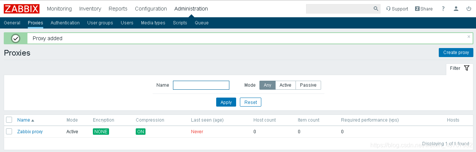Screen dimensions: 476x152
Task: Open user profile icon
Action: coord(456,9)
